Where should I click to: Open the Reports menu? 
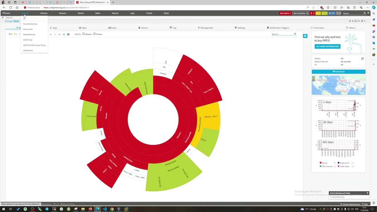point(115,13)
